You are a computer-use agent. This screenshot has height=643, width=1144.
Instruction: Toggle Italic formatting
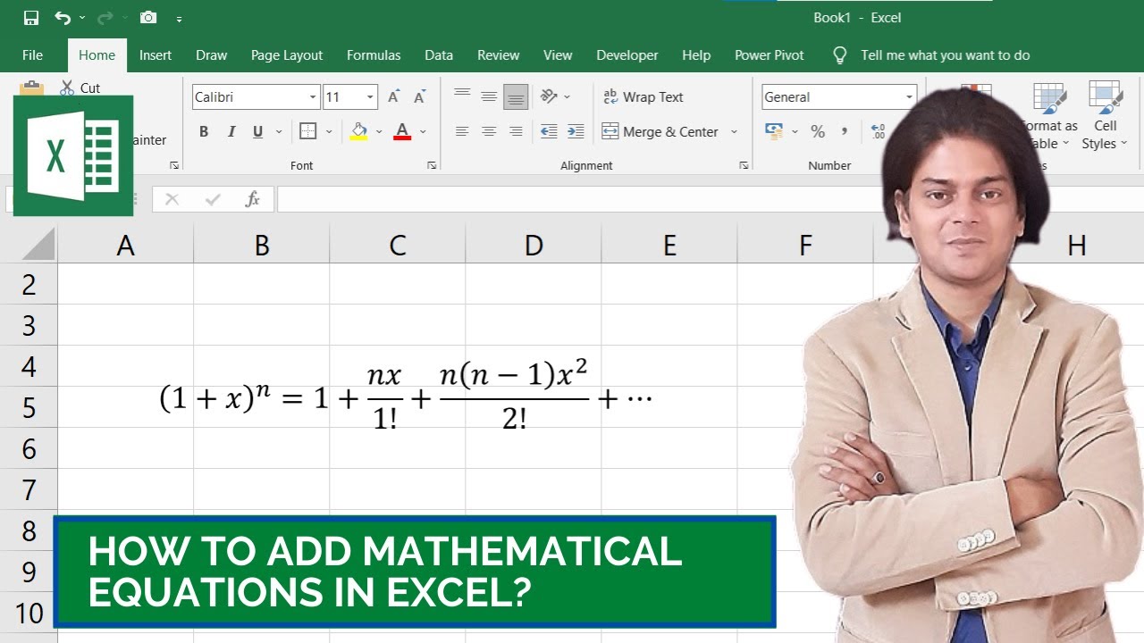pyautogui.click(x=231, y=131)
